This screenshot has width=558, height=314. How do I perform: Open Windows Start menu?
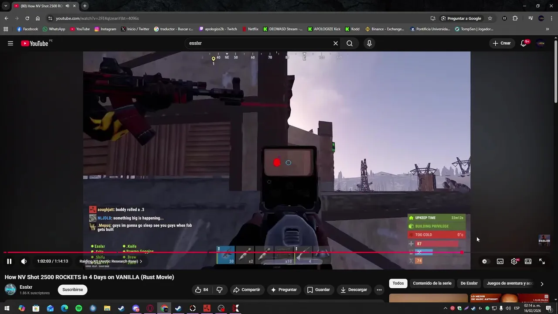pos(7,308)
